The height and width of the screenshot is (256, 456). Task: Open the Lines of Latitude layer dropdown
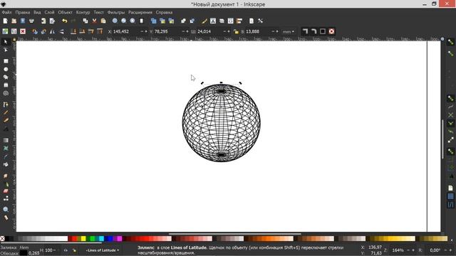103,250
